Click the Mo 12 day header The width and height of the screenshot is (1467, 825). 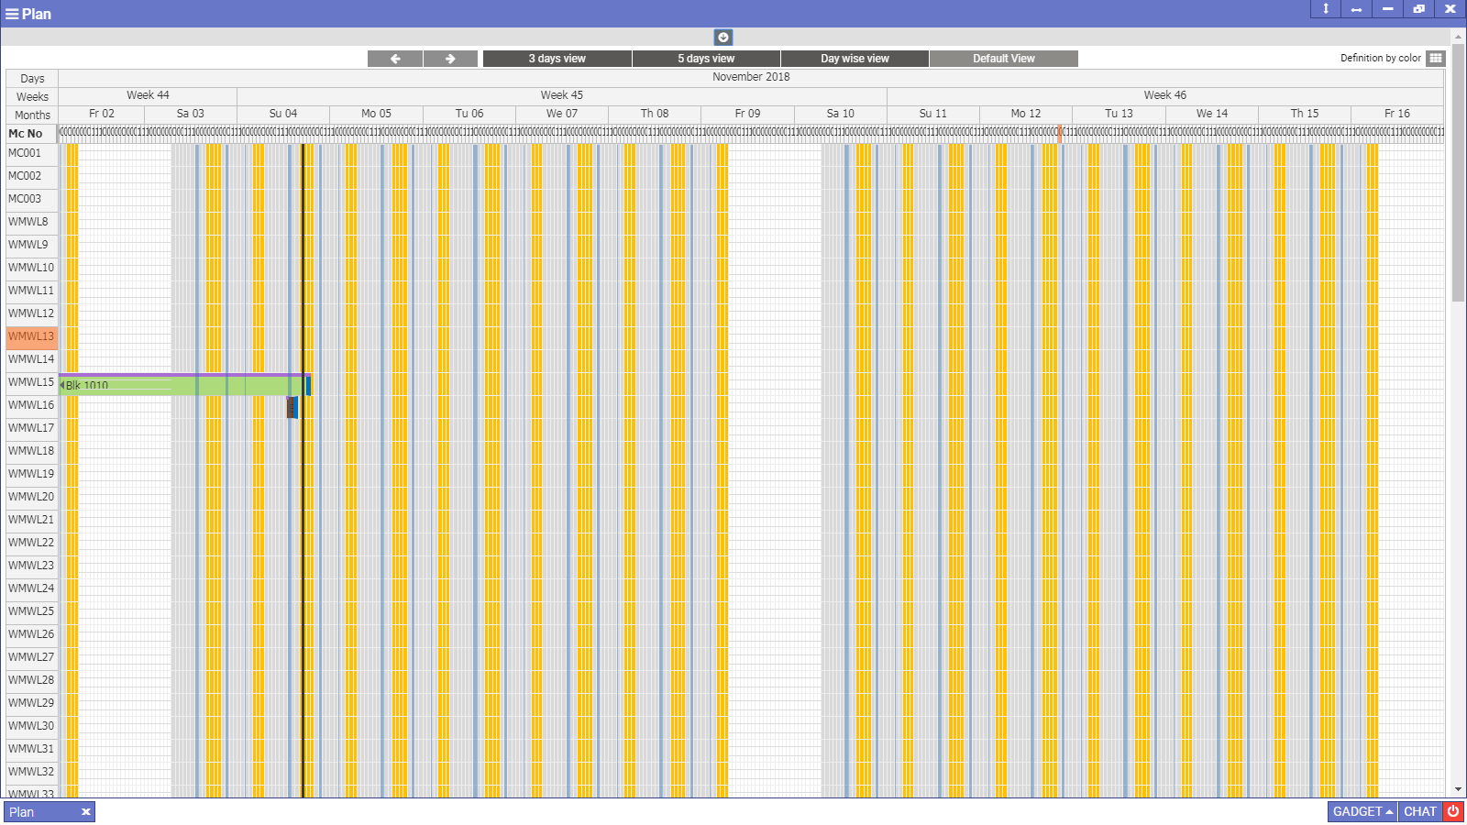tap(1026, 114)
